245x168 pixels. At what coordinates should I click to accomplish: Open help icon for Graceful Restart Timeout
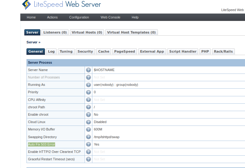coord(88,159)
